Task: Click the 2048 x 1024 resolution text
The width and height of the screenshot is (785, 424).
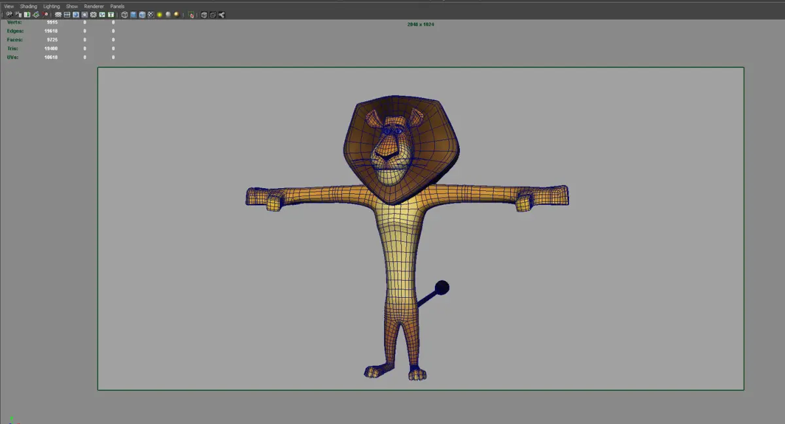Action: click(421, 24)
